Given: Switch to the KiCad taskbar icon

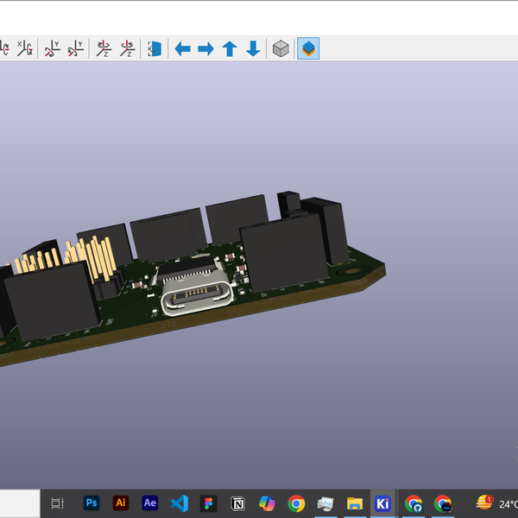Looking at the screenshot, I should pos(382,503).
